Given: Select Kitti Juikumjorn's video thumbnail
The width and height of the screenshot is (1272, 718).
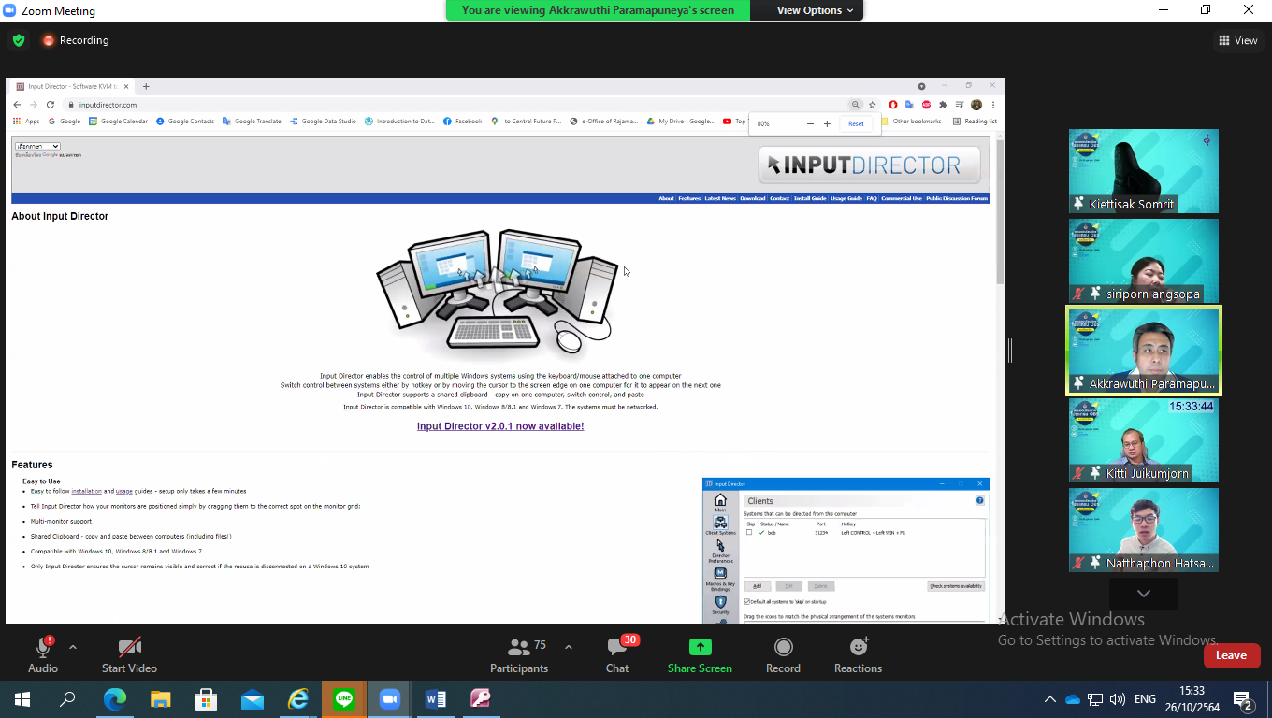Looking at the screenshot, I should pyautogui.click(x=1144, y=440).
